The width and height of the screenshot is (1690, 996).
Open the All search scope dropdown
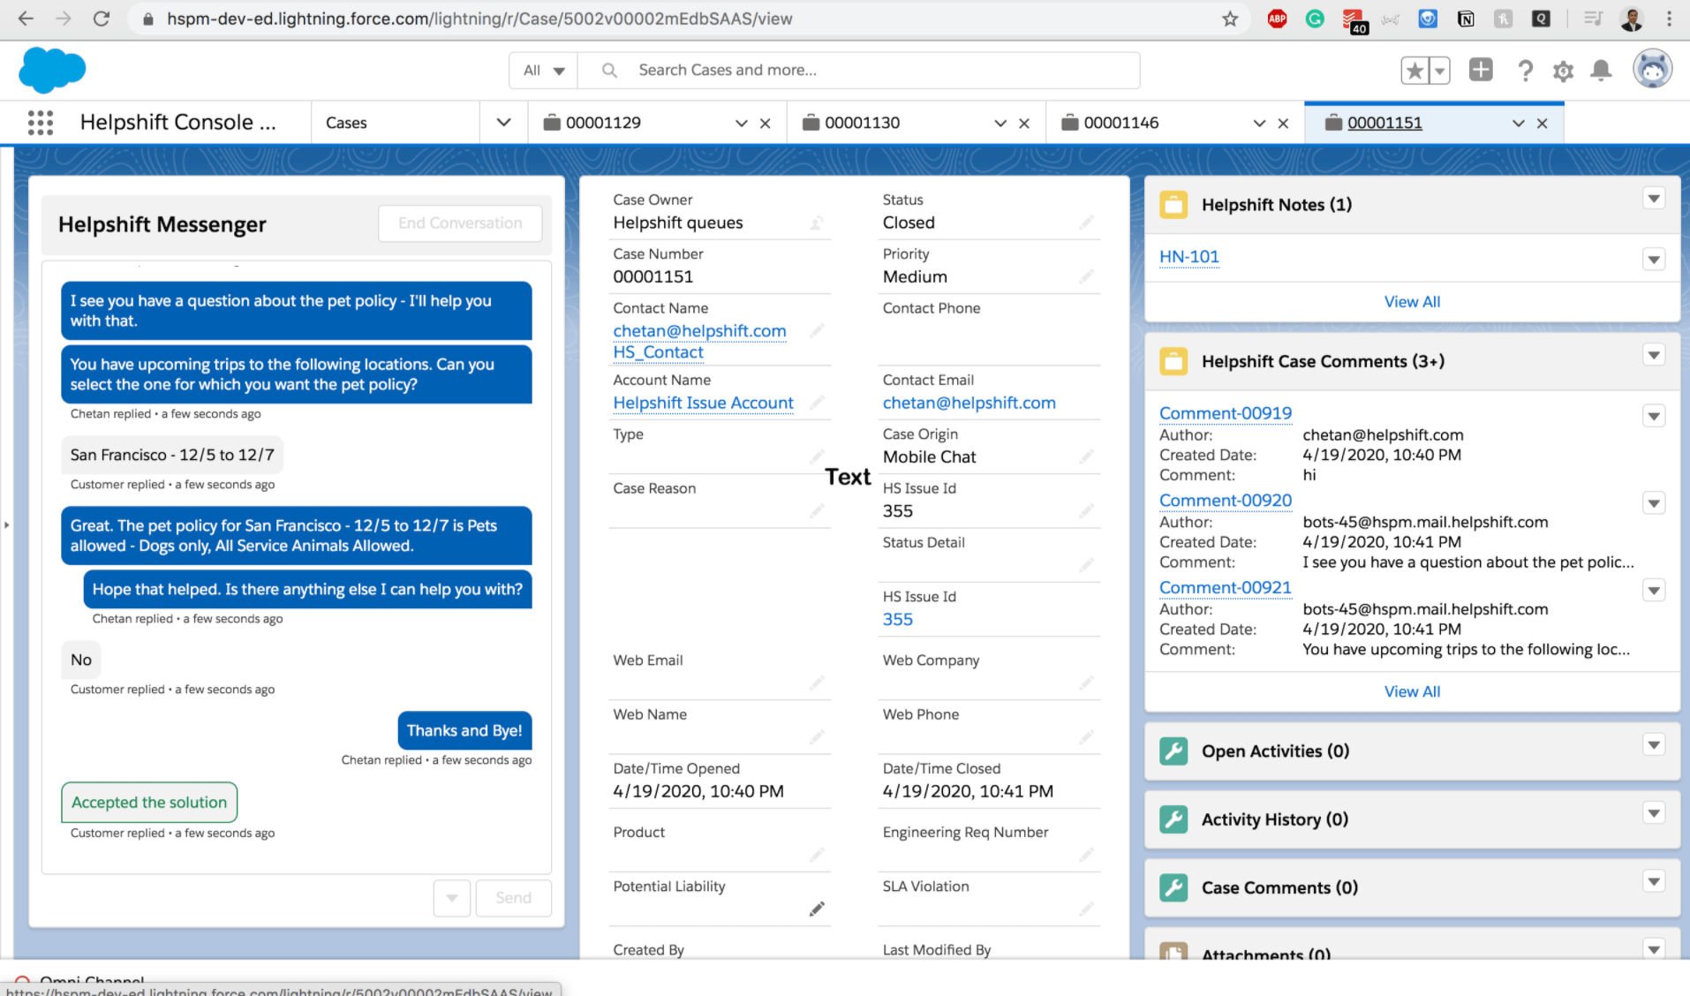pos(543,71)
